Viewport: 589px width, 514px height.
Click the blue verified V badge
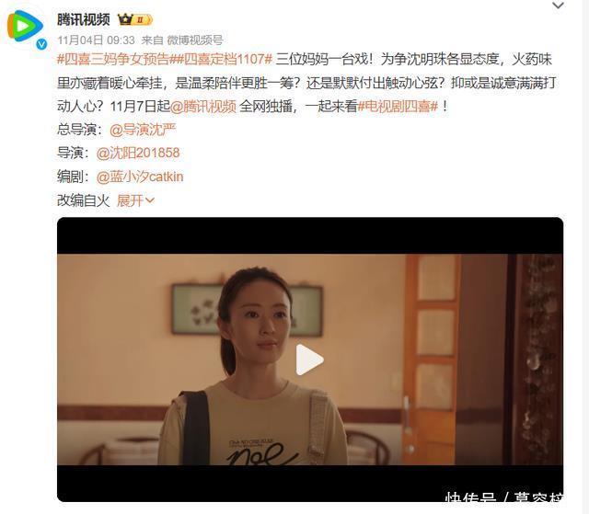pos(41,44)
